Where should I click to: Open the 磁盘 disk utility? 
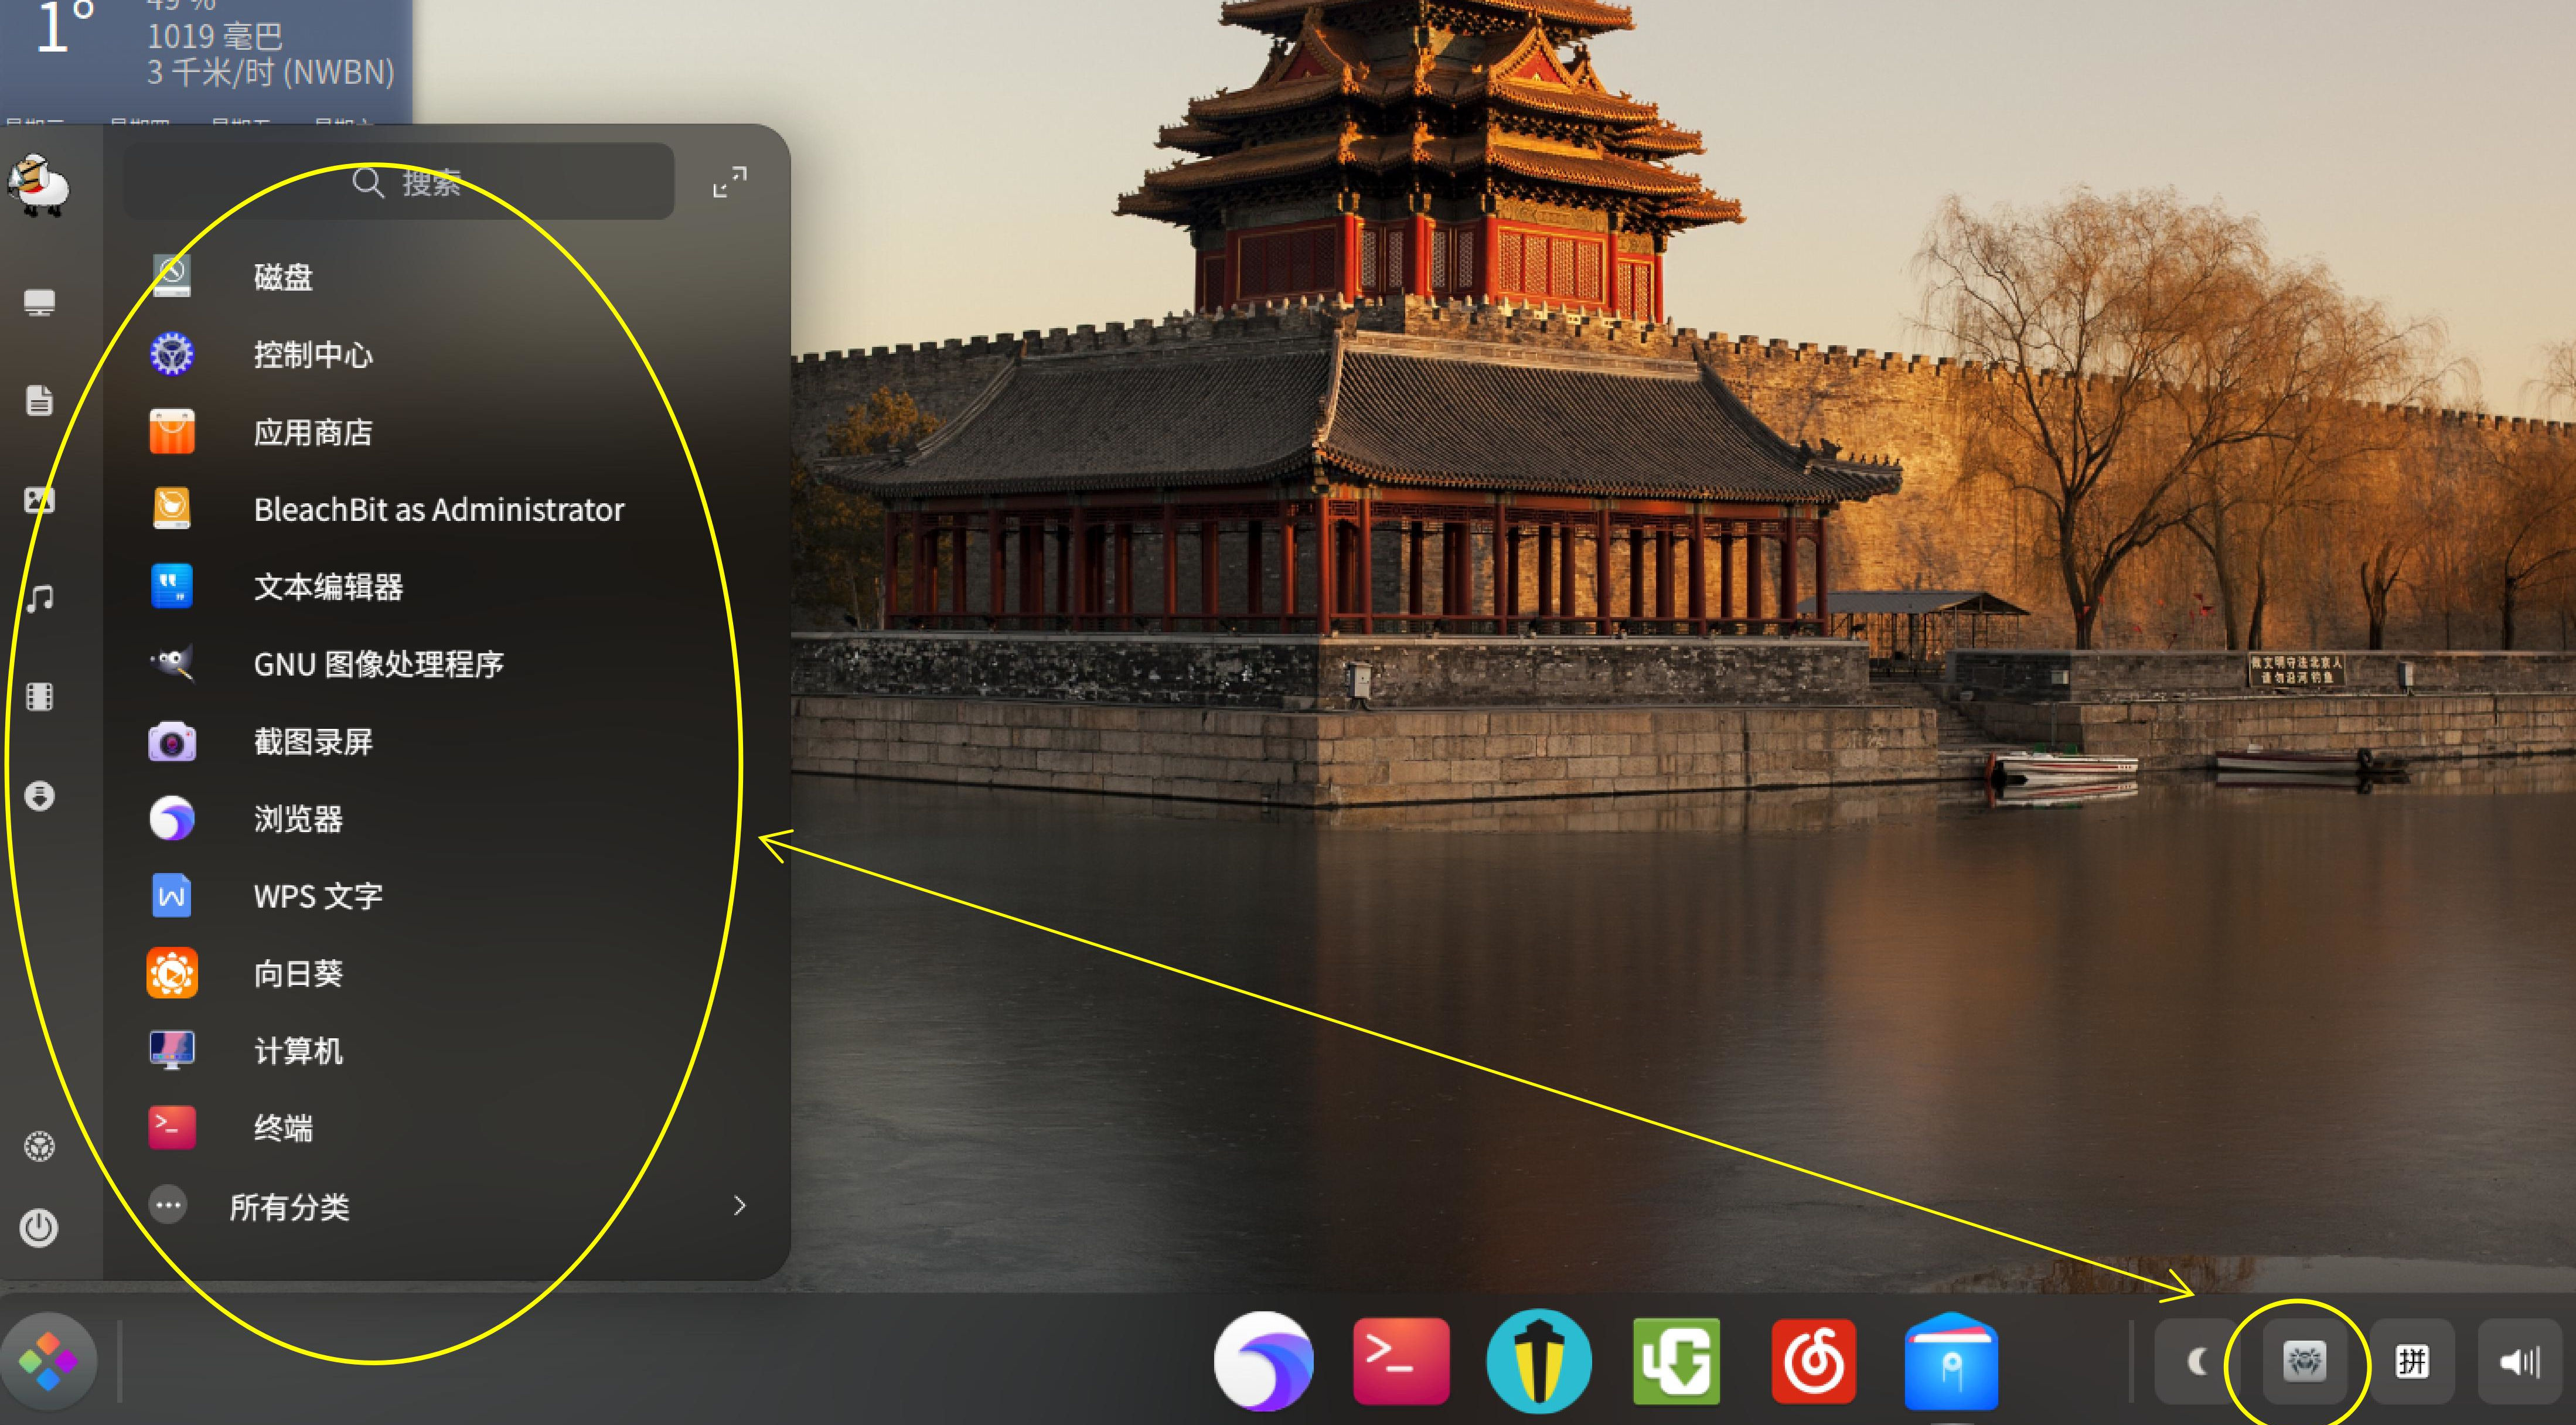tap(282, 277)
